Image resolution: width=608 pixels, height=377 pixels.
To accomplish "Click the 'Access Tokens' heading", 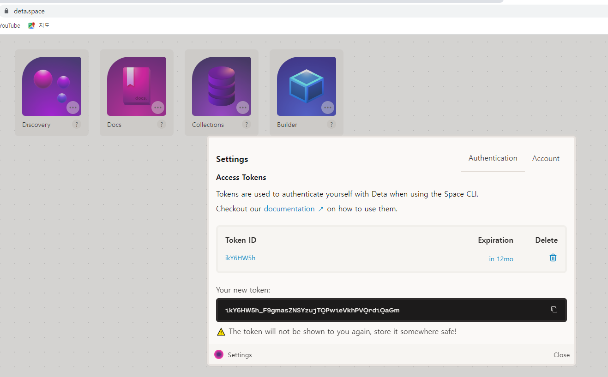I will click(x=241, y=177).
